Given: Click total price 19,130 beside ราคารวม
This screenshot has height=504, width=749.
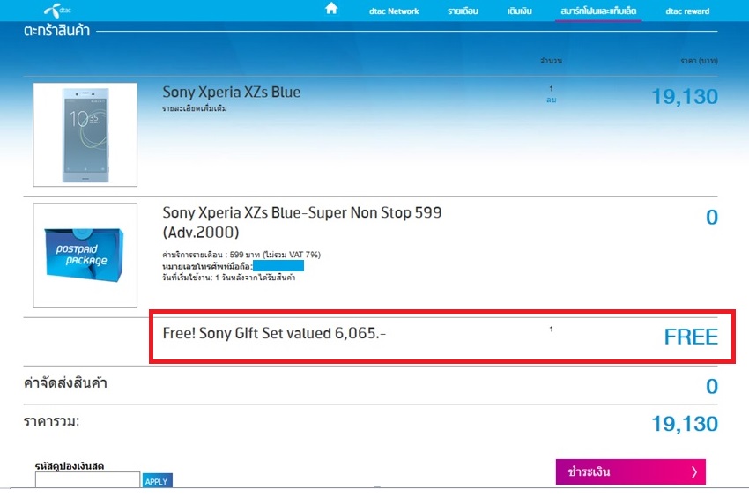Looking at the screenshot, I should point(685,424).
